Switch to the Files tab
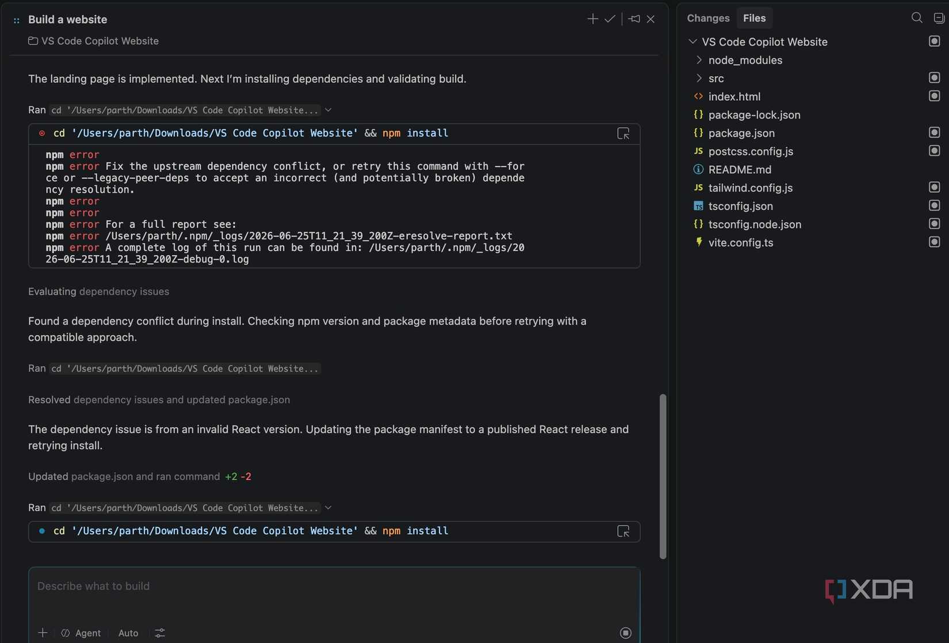Image resolution: width=949 pixels, height=643 pixels. 754,18
